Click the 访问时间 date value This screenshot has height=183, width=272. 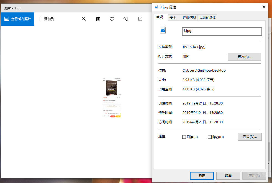click(202, 122)
